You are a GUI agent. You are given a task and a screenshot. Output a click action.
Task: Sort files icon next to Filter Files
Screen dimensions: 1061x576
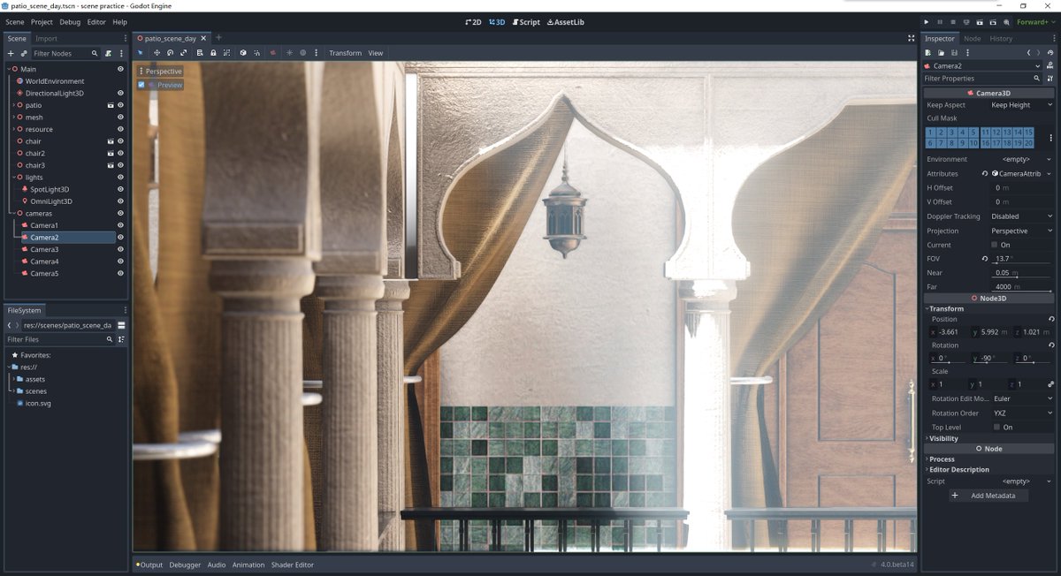click(121, 339)
